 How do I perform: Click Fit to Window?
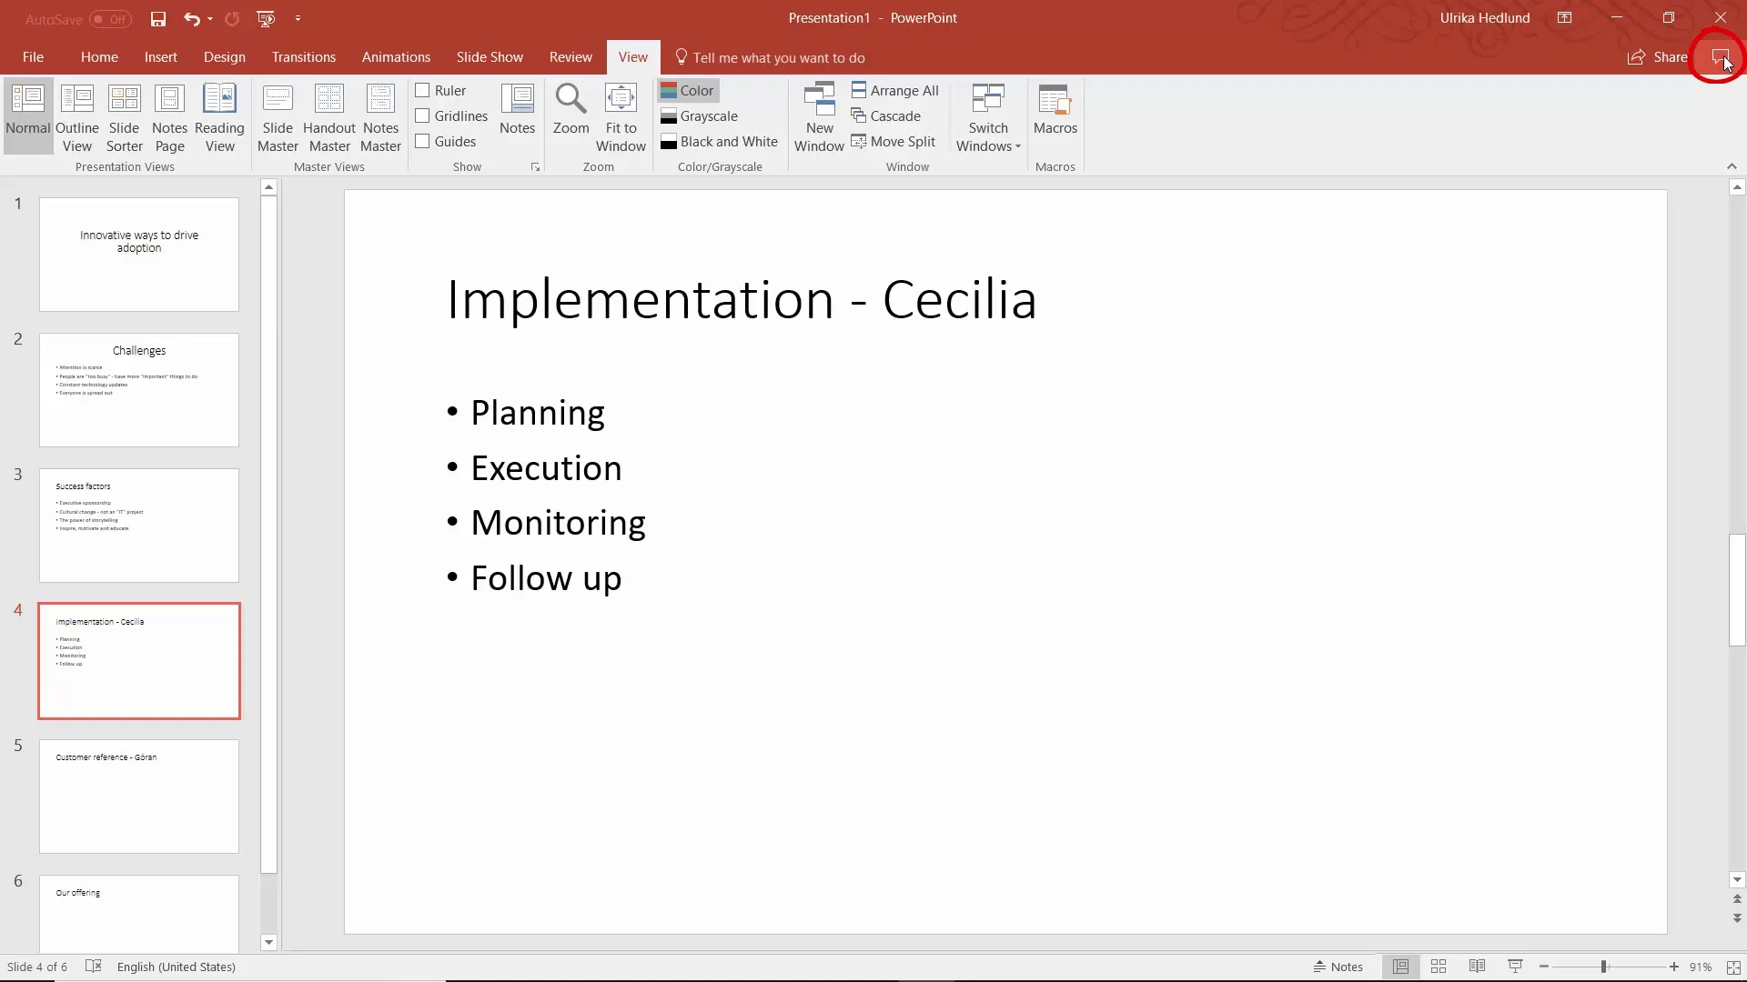(621, 118)
